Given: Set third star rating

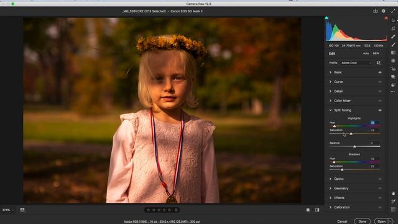Looking at the screenshot, I should (159, 210).
